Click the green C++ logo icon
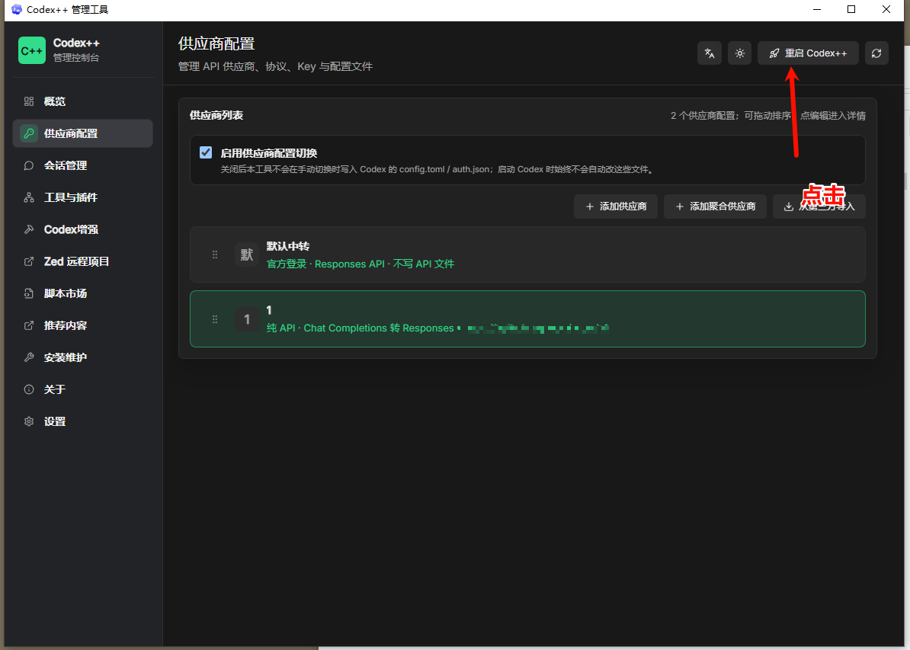Image resolution: width=910 pixels, height=650 pixels. (32, 50)
